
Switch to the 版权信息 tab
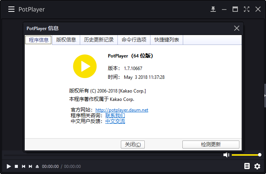click(x=66, y=40)
